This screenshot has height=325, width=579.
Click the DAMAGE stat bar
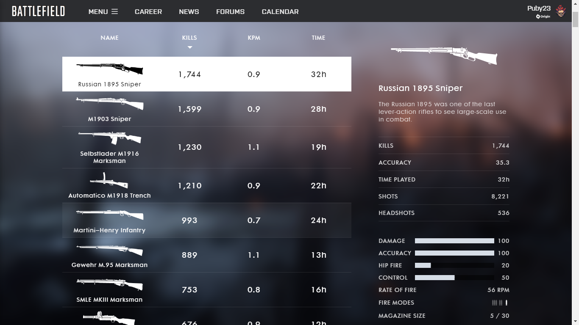coord(454,241)
